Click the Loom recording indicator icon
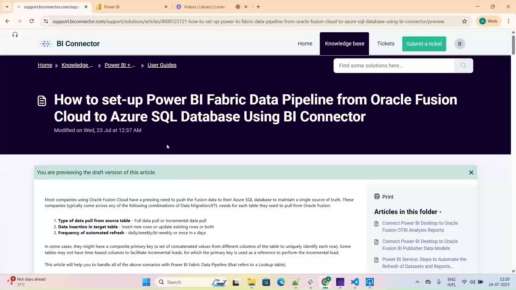The width and height of the screenshot is (516, 290). (x=238, y=7)
